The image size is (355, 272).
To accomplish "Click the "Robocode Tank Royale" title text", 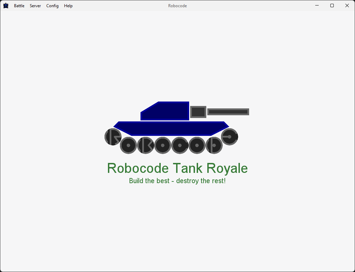I will click(177, 168).
